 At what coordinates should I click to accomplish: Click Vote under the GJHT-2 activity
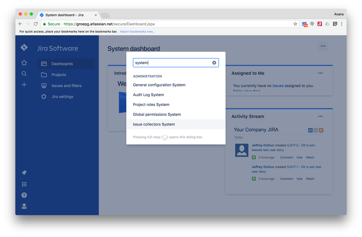(x=299, y=158)
